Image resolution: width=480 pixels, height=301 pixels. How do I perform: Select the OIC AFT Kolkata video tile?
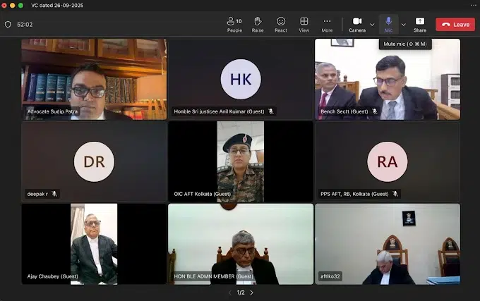click(x=240, y=161)
